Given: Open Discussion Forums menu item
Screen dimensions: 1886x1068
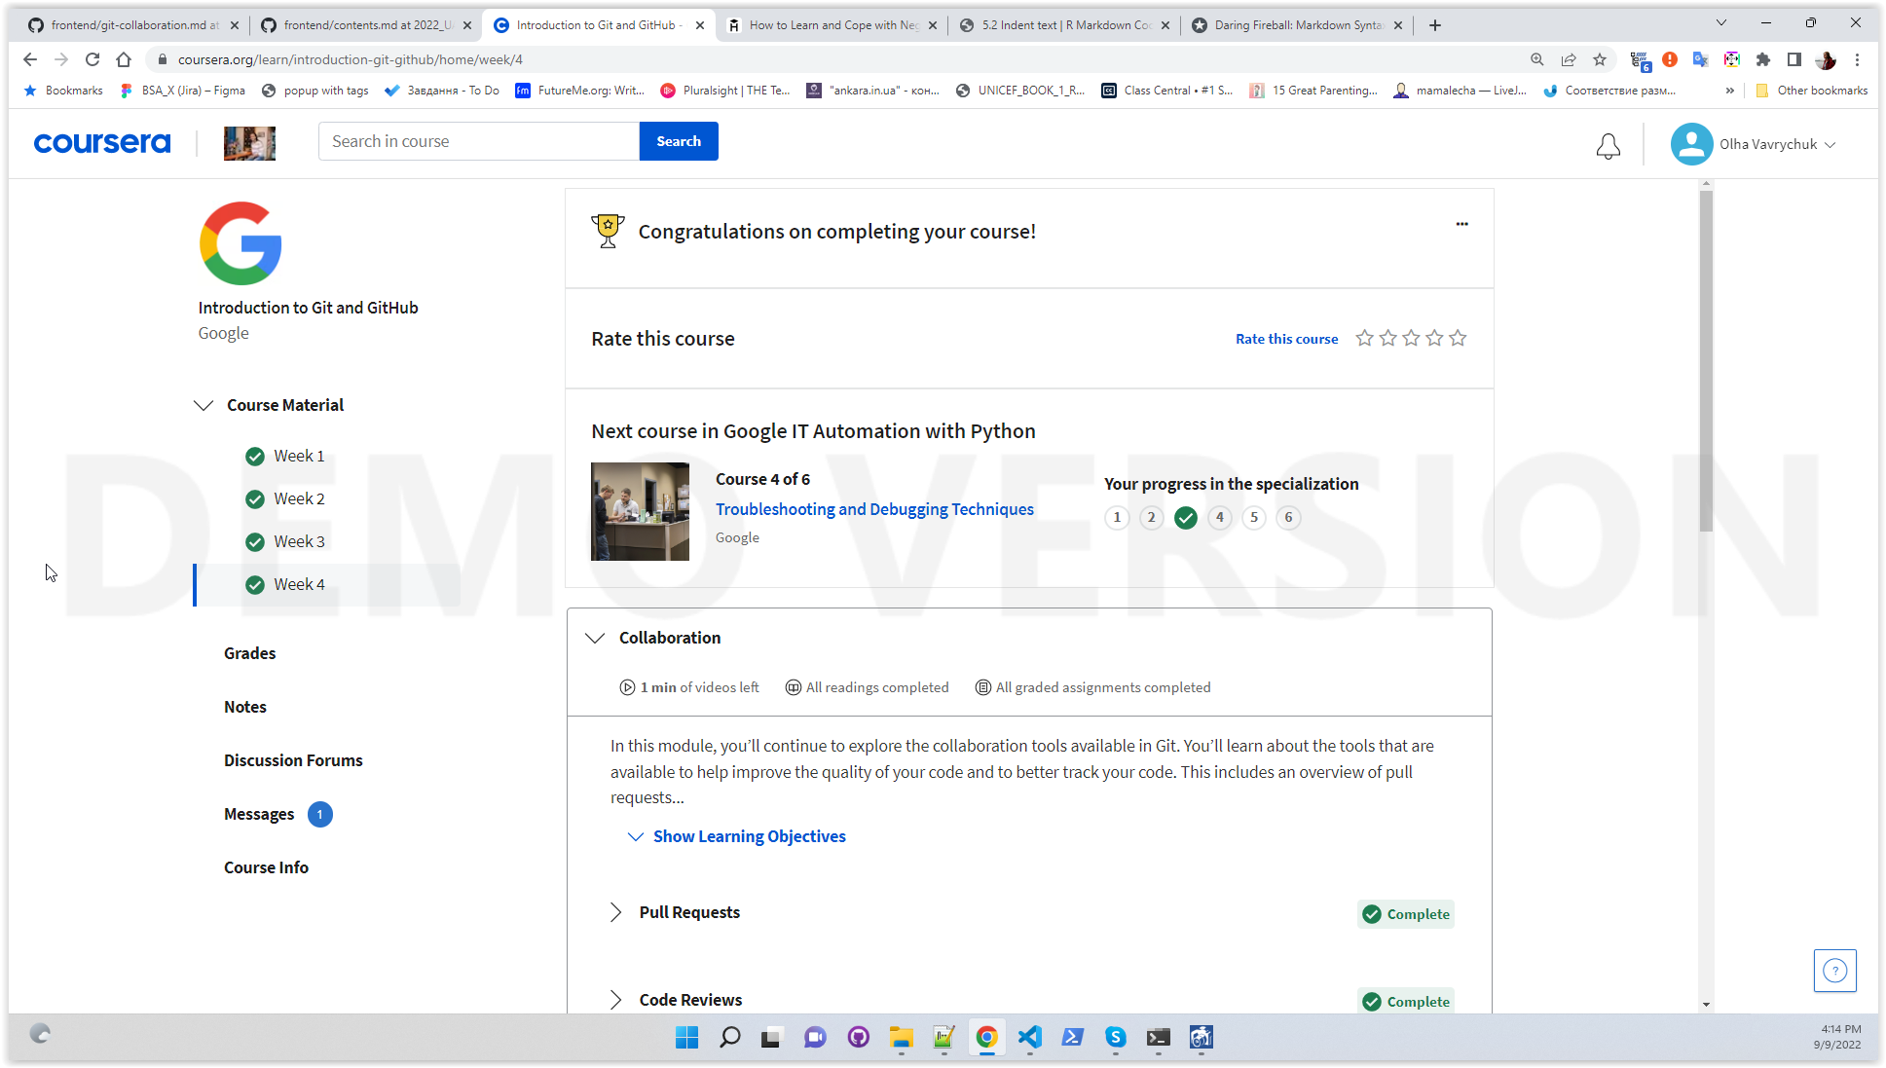Looking at the screenshot, I should (x=294, y=758).
